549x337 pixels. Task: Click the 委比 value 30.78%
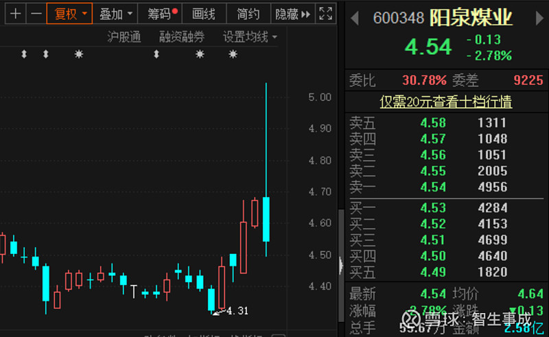424,80
